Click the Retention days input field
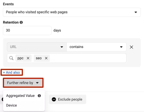This screenshot has width=144, height=112. click(x=27, y=31)
